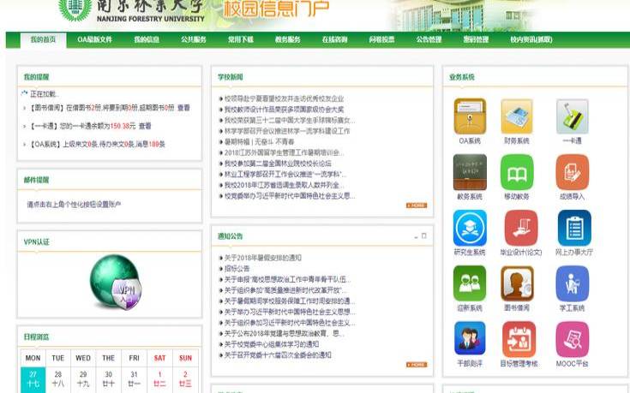The width and height of the screenshot is (630, 393).
Task: Open the 问卷投票 menu item
Action: pyautogui.click(x=381, y=39)
